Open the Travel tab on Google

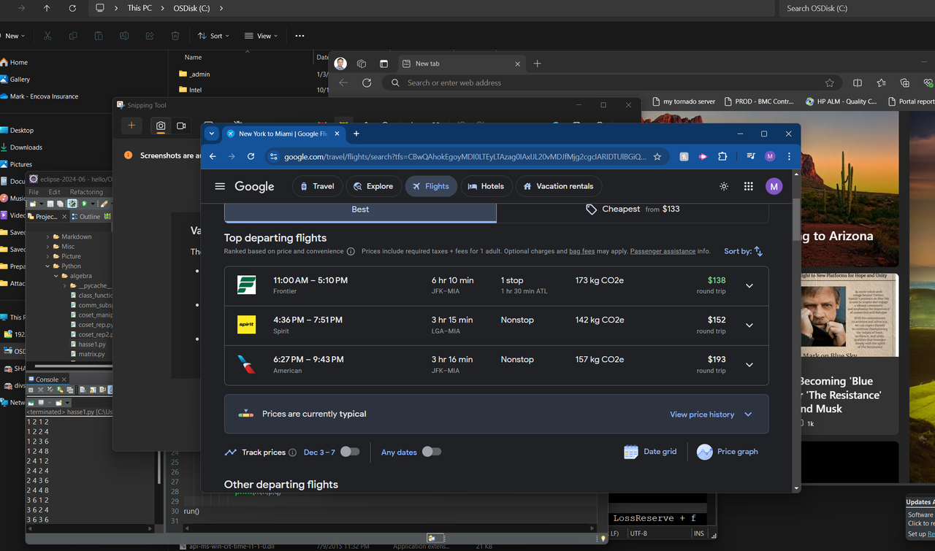[x=317, y=186]
